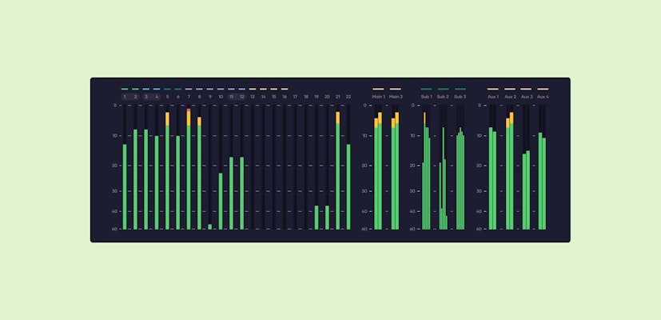Open the Sub 3 group label
The width and height of the screenshot is (661, 320).
(x=460, y=97)
